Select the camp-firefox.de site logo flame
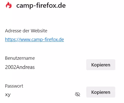The height and width of the screenshot is (103, 124). pos(9,5)
